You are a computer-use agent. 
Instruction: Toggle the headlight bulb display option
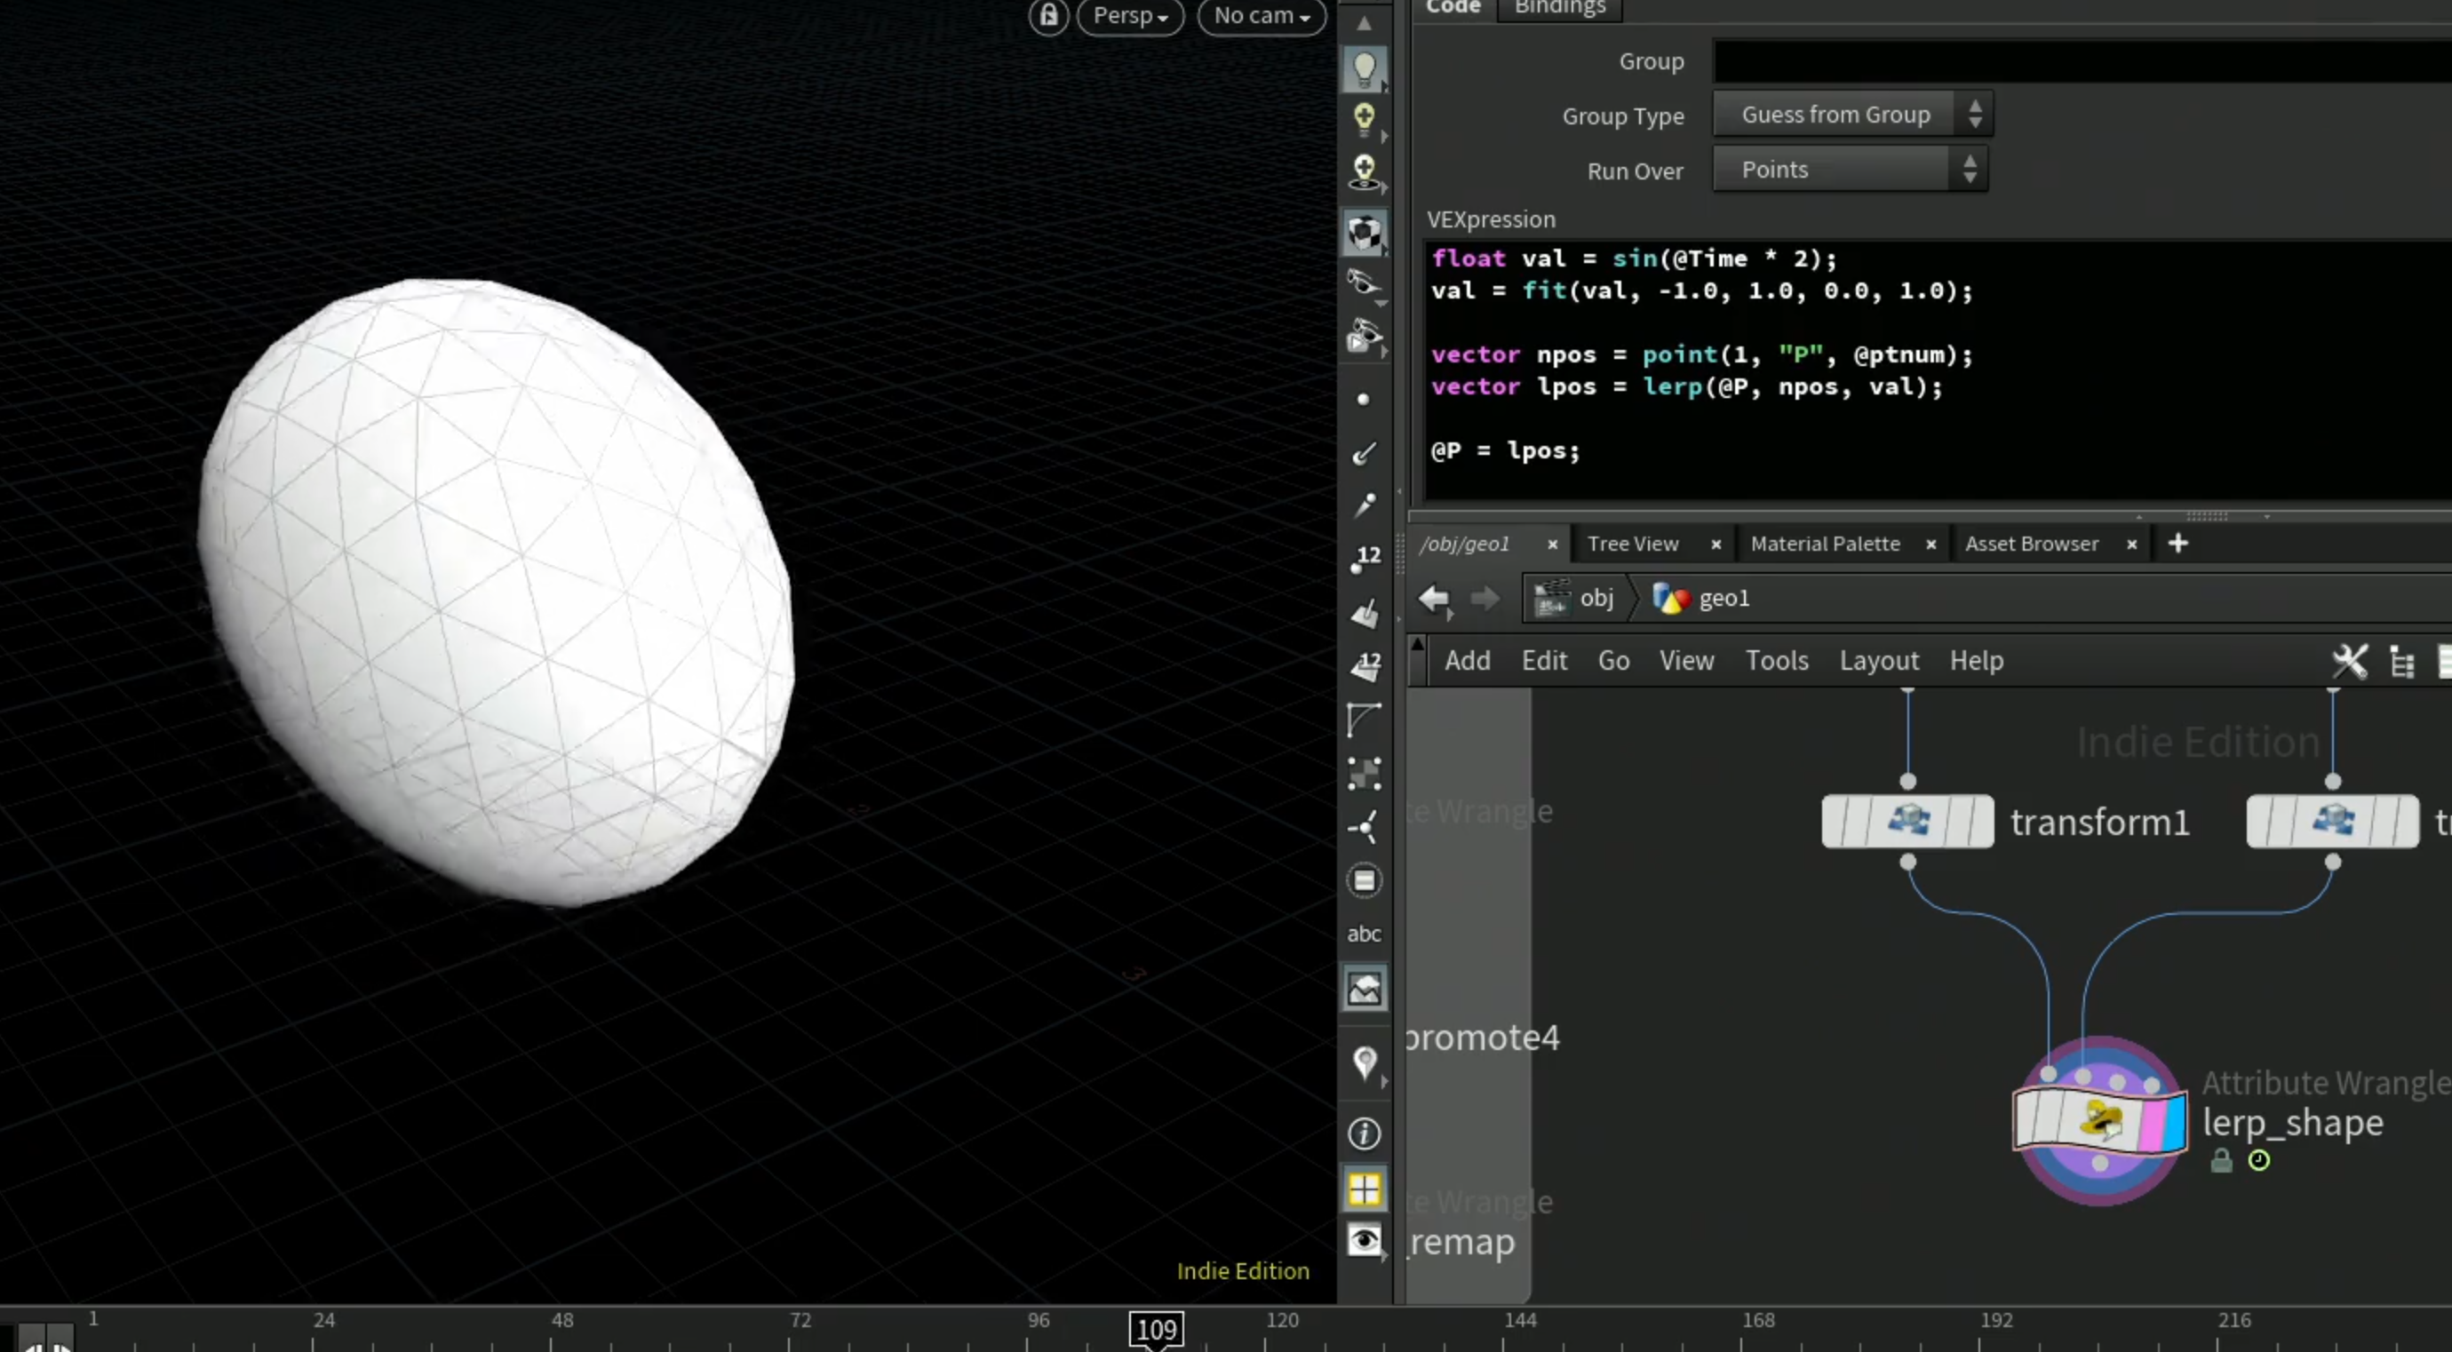point(1364,68)
